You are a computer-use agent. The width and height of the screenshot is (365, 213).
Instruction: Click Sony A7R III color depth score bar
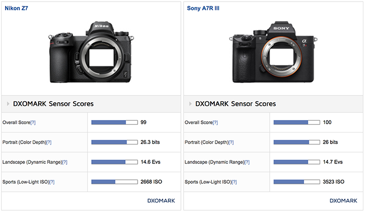click(297, 142)
